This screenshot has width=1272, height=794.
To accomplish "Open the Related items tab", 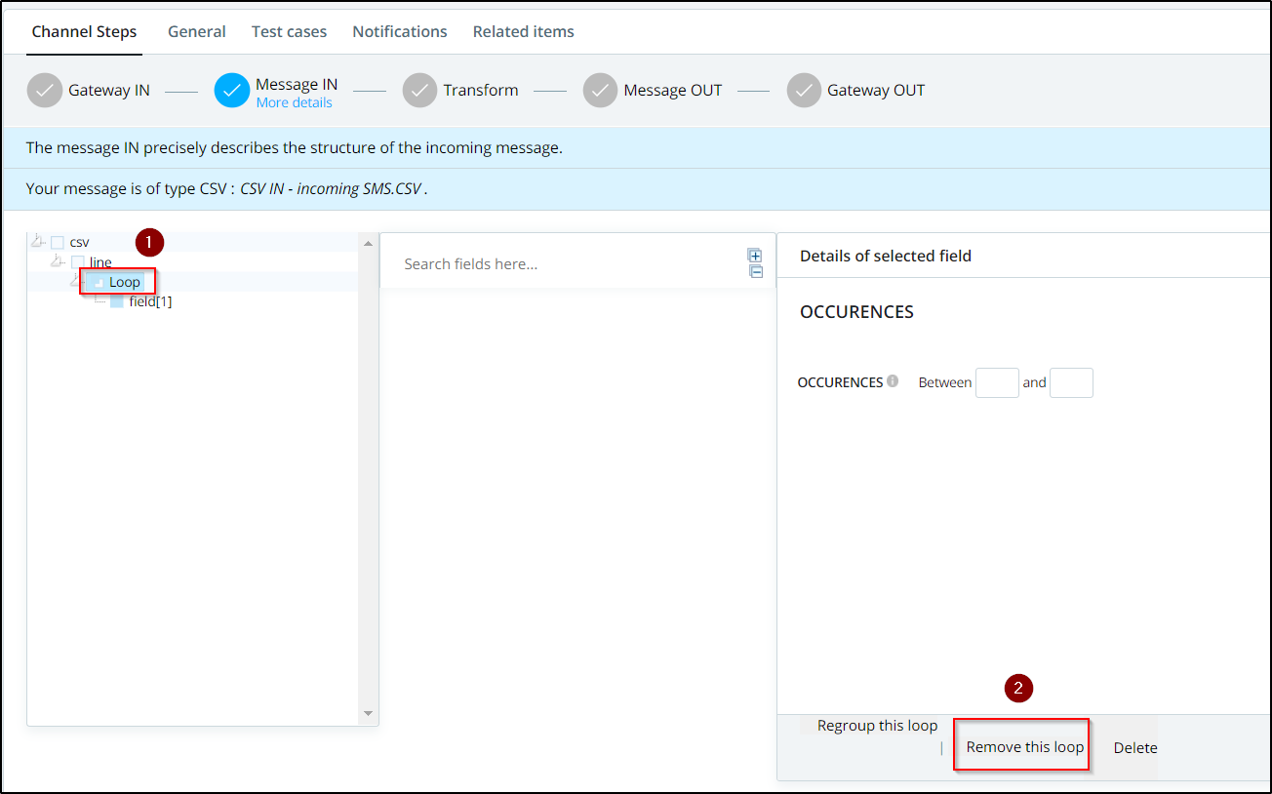I will tap(524, 31).
